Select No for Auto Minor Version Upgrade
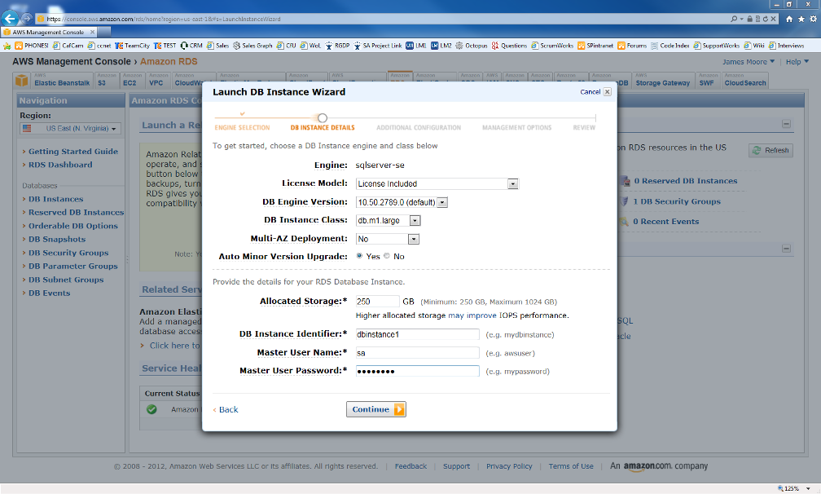The width and height of the screenshot is (821, 494). [x=387, y=256]
